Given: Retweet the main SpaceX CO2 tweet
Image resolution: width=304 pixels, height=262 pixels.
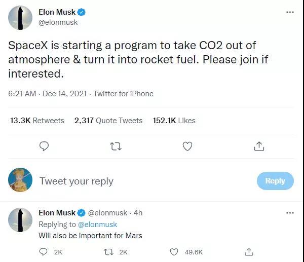Looking at the screenshot, I should (116, 146).
